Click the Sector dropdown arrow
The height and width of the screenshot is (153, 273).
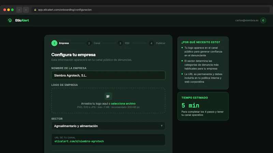[161, 126]
